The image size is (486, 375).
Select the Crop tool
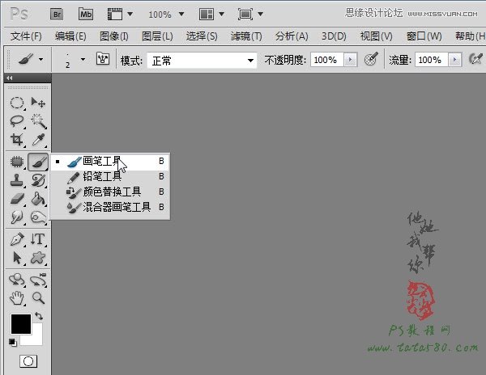pos(16,139)
